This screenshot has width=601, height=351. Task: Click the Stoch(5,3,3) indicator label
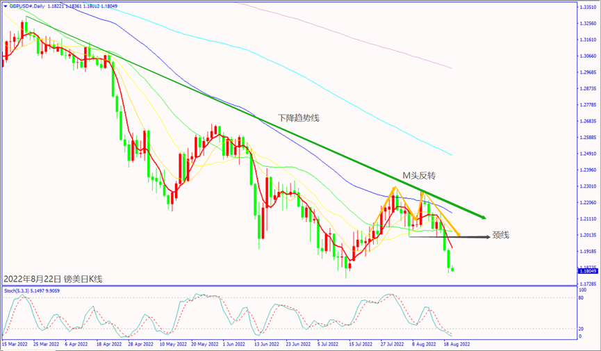20,291
